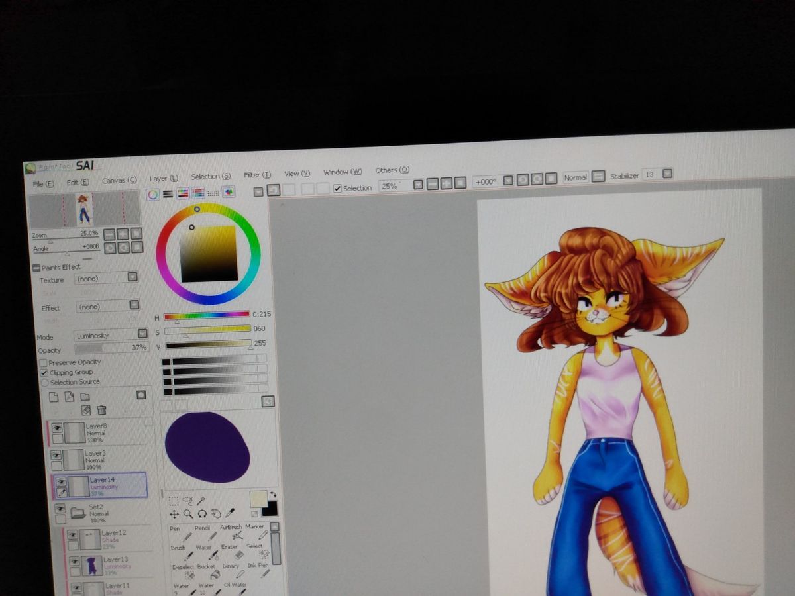Screen dimensions: 795x596
Task: Open the File menu
Action: [x=44, y=183]
